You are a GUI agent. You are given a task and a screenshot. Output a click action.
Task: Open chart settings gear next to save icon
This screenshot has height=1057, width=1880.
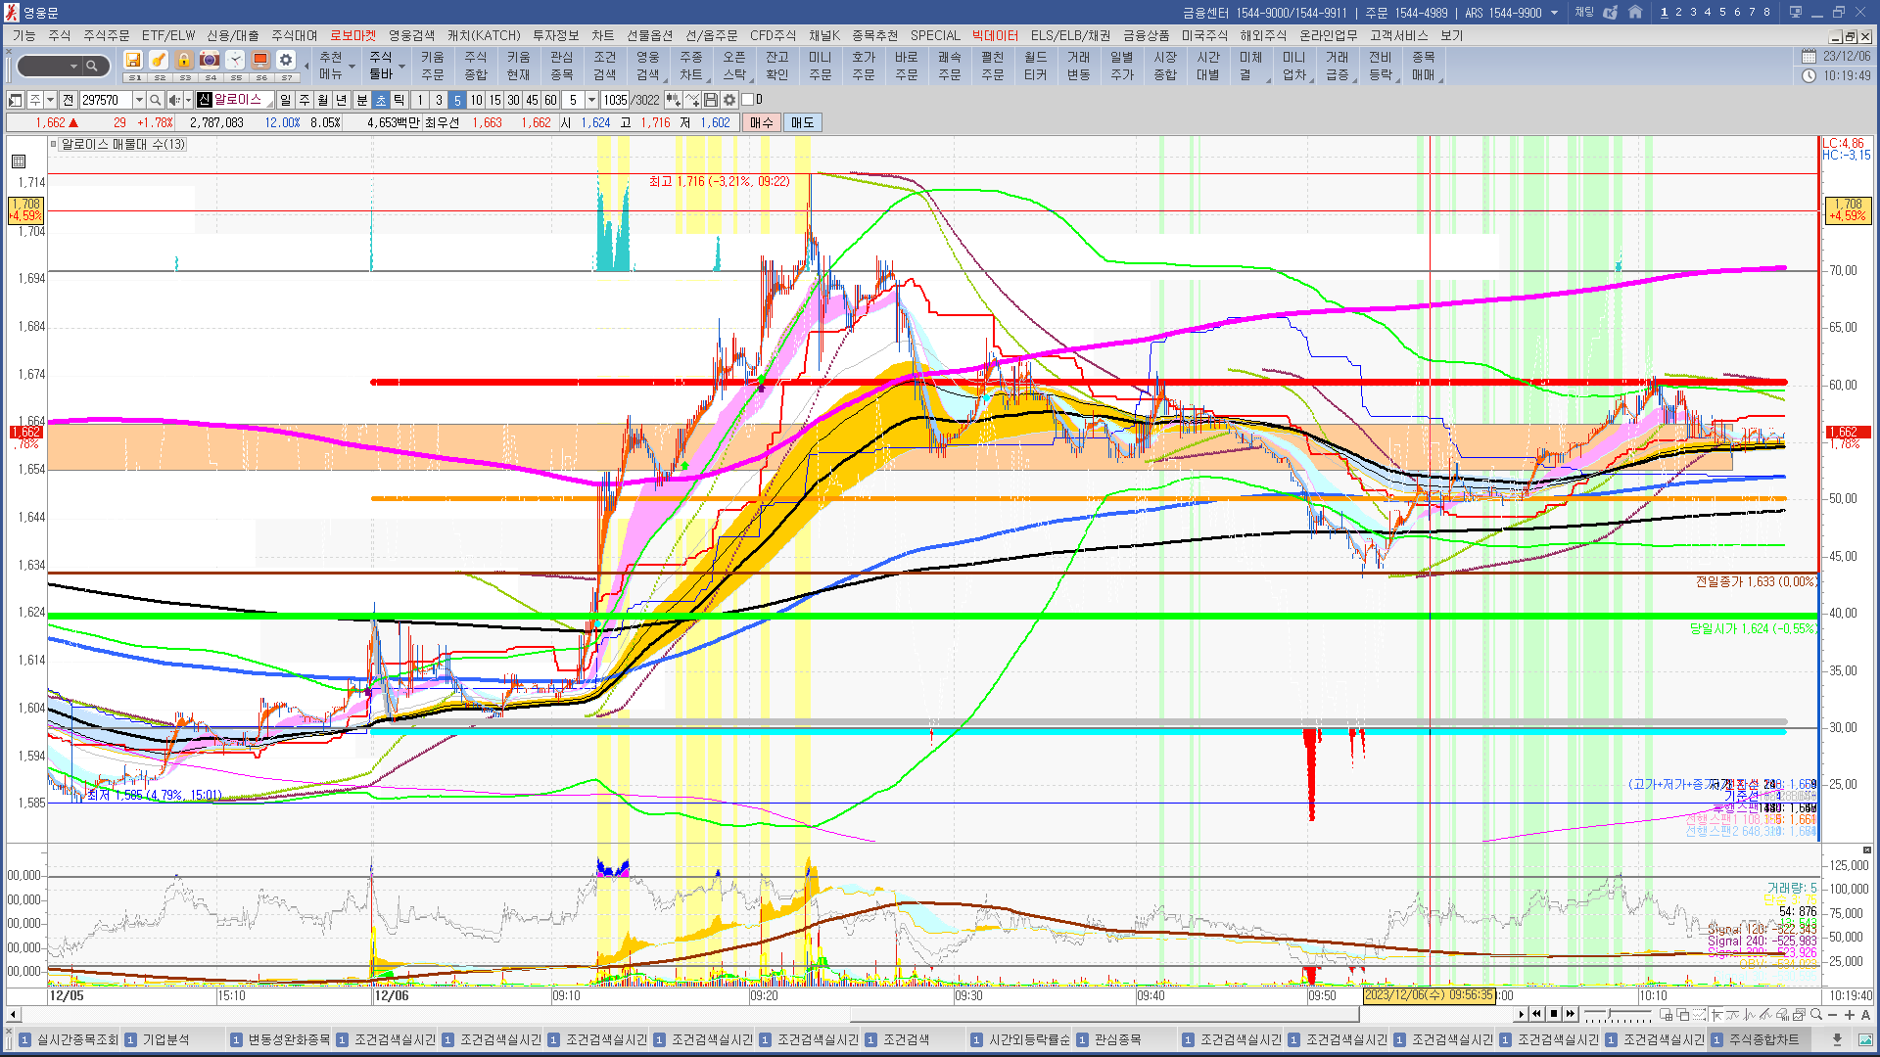[x=729, y=100]
